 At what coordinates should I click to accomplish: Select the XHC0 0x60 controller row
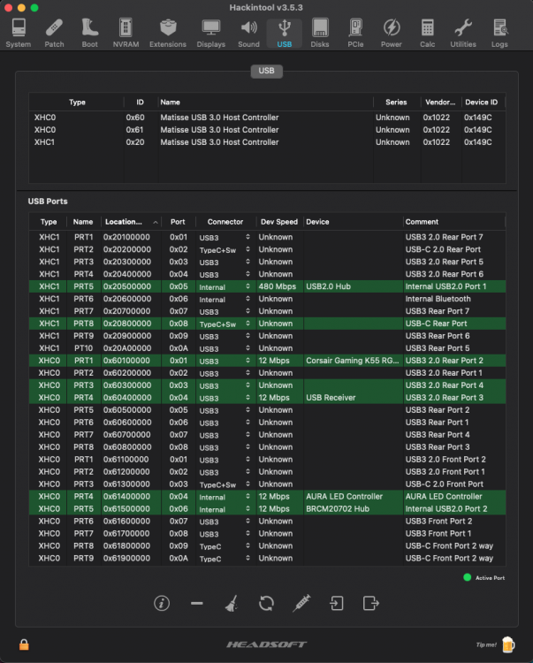pyautogui.click(x=267, y=118)
